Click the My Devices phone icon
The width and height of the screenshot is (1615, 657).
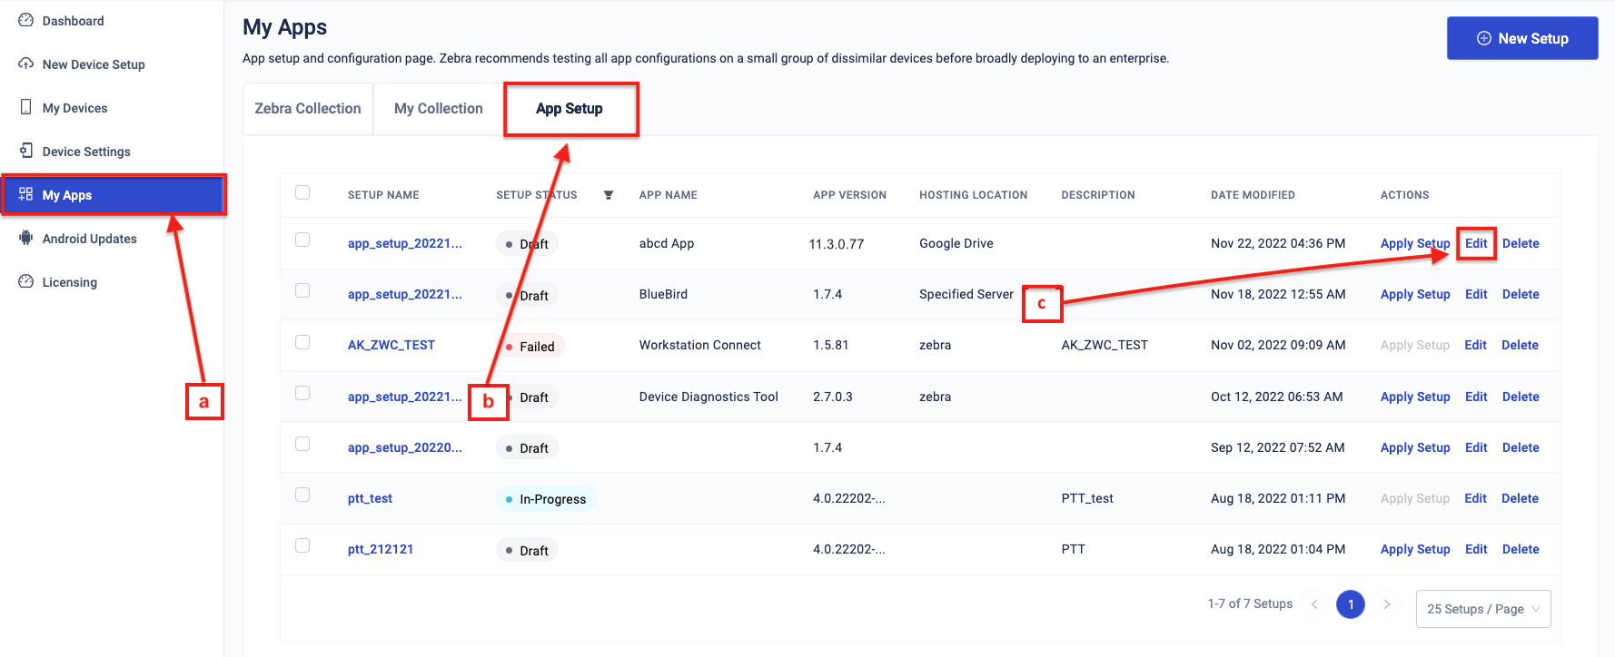click(x=25, y=107)
